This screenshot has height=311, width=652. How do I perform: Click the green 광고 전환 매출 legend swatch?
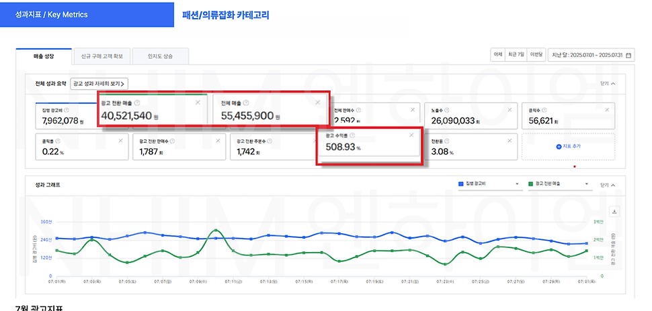coord(531,184)
